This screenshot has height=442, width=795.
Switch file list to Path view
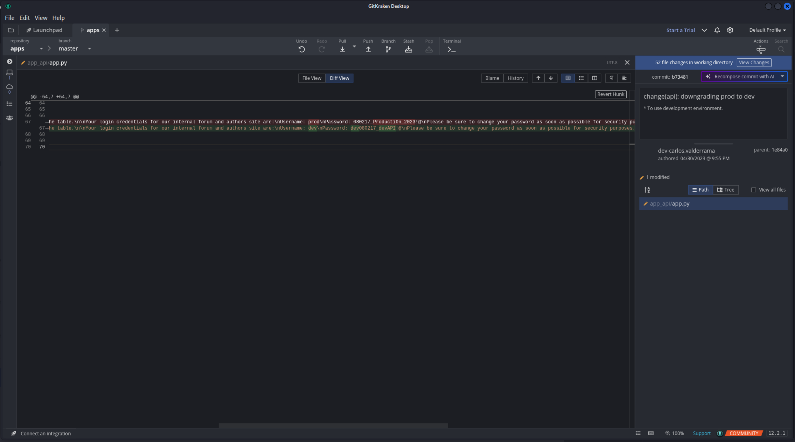pos(701,190)
